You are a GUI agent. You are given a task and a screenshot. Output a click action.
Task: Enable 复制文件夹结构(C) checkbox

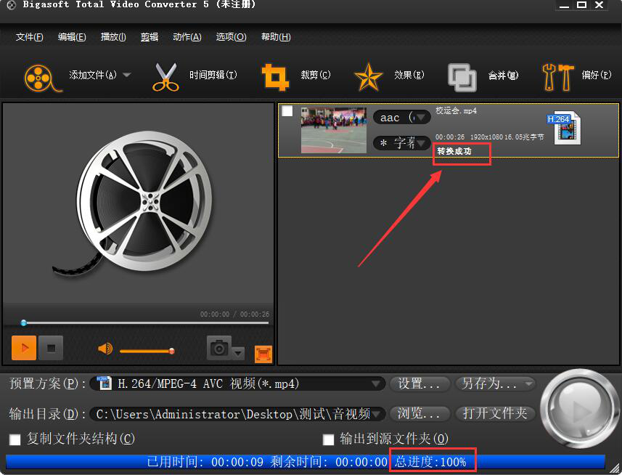[15, 439]
